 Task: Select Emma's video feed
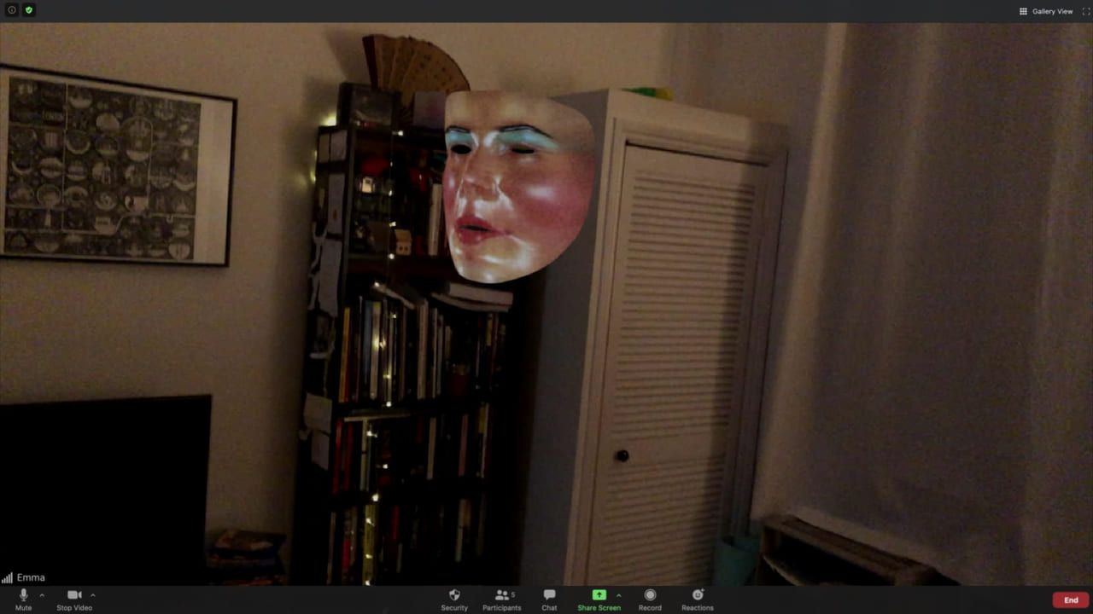click(x=546, y=304)
